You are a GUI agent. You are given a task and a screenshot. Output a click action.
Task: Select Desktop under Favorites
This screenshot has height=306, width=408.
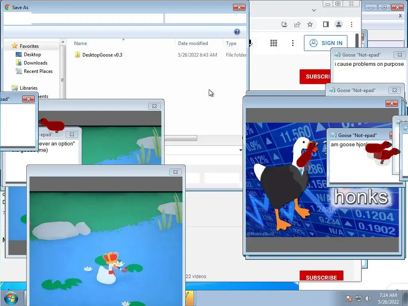click(x=32, y=54)
